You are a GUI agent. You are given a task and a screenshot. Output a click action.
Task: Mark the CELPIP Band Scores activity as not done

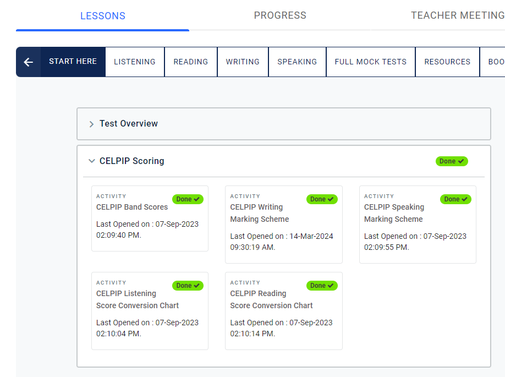pos(188,199)
